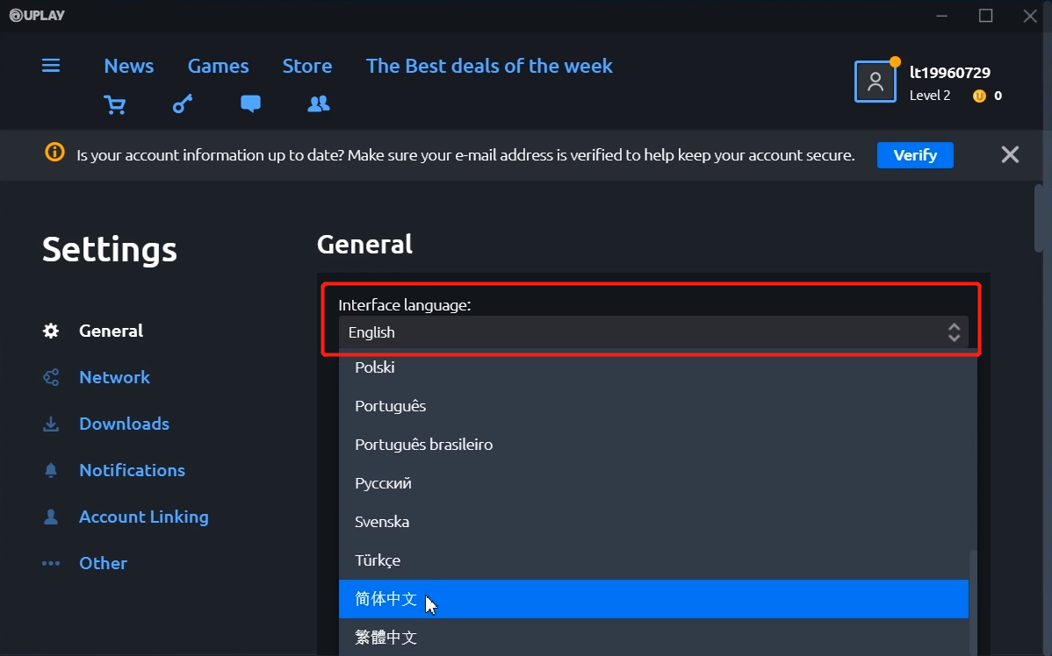
Task: Open the Network settings section
Action: (114, 377)
